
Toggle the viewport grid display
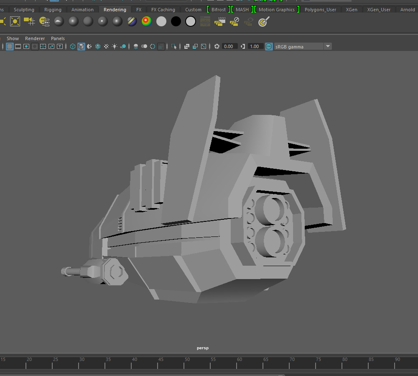pyautogui.click(x=10, y=47)
